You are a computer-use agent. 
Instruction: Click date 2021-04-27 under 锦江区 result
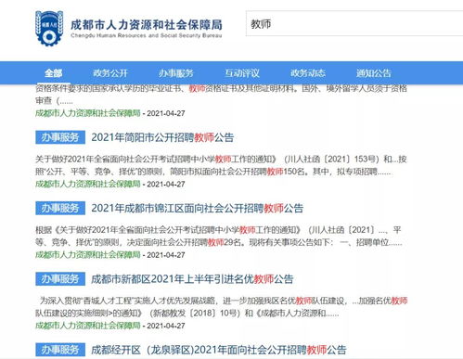[x=166, y=255]
